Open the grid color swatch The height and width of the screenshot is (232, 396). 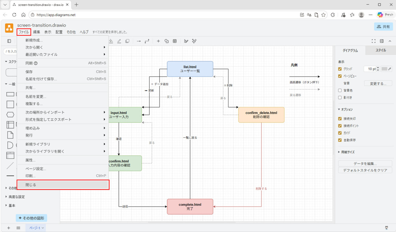384,69
